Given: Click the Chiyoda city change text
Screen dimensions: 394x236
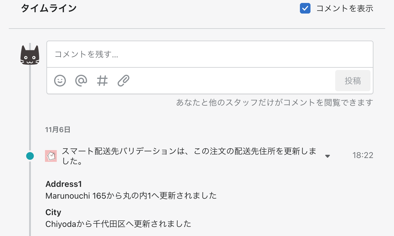Looking at the screenshot, I should click(x=118, y=224).
